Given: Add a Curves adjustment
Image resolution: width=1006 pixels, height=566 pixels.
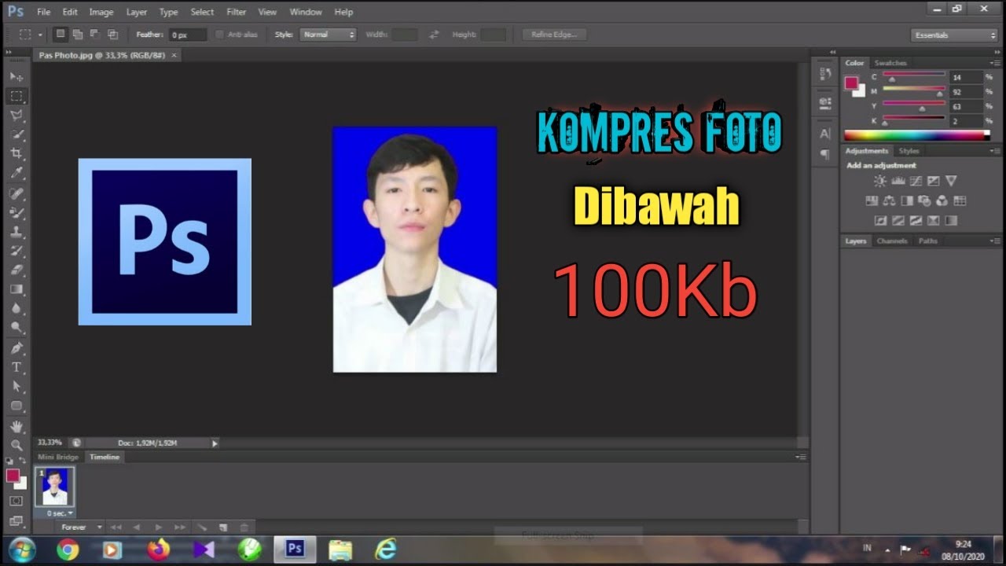Looking at the screenshot, I should (x=916, y=181).
